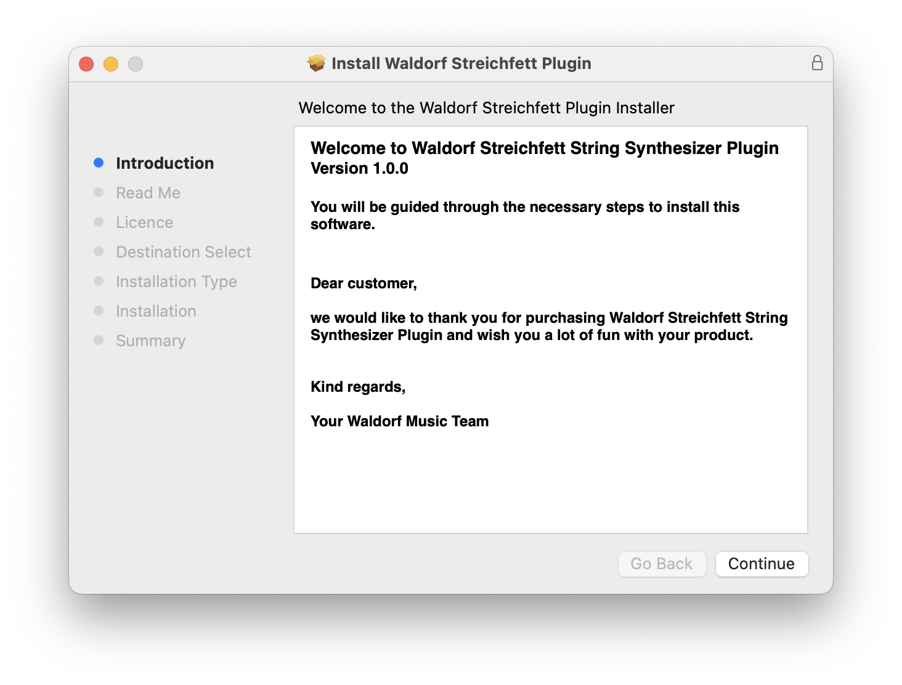This screenshot has height=685, width=902.
Task: Click the package box icon beside the window title
Action: coord(316,63)
